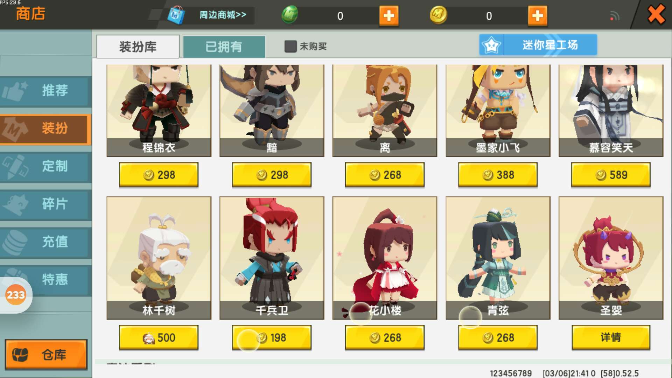The image size is (672, 378).
Task: Open the 周边商城 shopping bag icon
Action: click(176, 15)
